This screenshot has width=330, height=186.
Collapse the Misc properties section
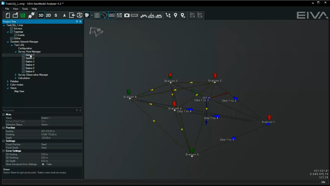pos(3,115)
